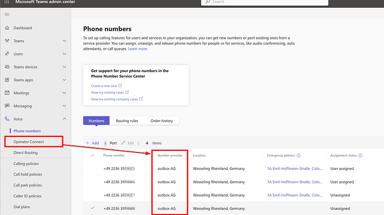Expand the Messaging chevron

64,106
